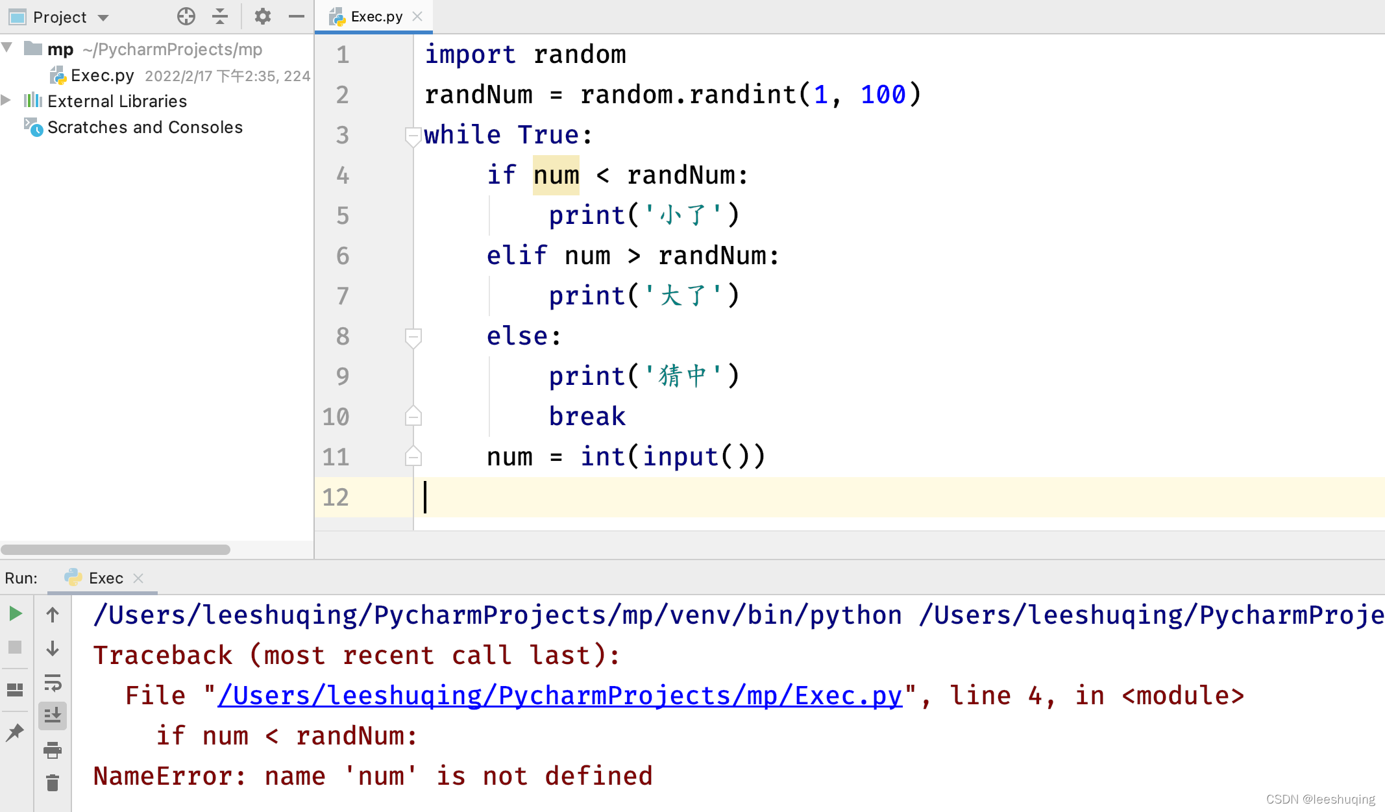Click the Project panel horizontal scrollbar
The height and width of the screenshot is (812, 1385).
point(116,550)
